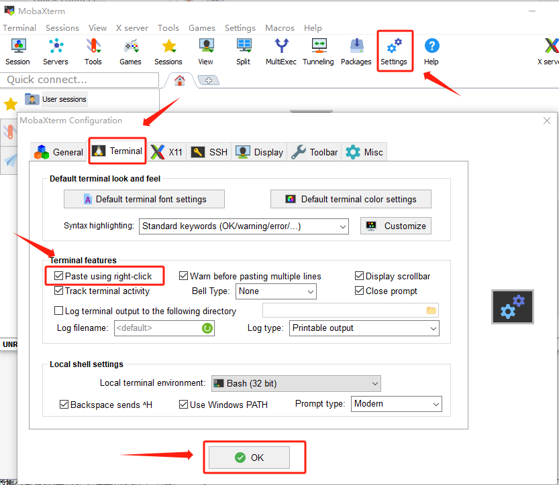Expand the Syntax highlighting dropdown
559x485 pixels.
click(244, 226)
